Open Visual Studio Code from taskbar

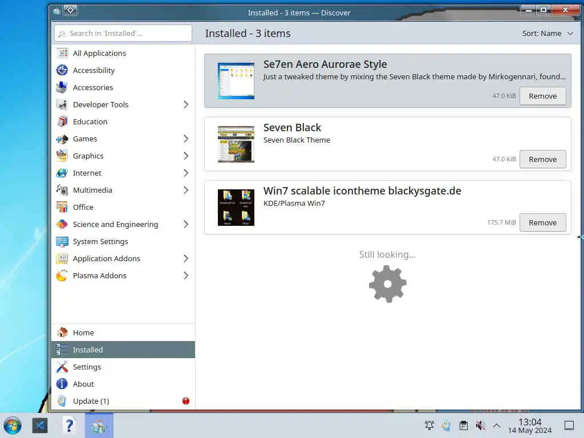[40, 425]
